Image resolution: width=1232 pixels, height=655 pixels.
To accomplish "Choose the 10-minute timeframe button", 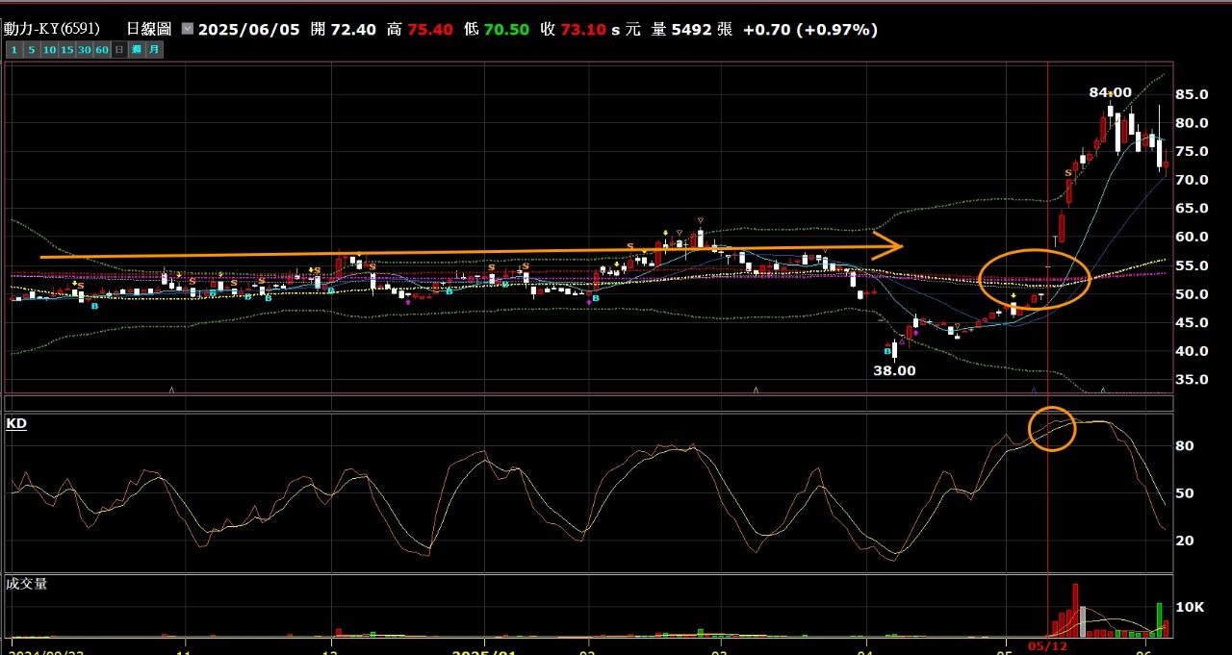I will 48,49.
